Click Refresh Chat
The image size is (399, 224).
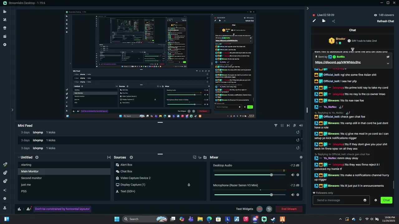pyautogui.click(x=386, y=21)
